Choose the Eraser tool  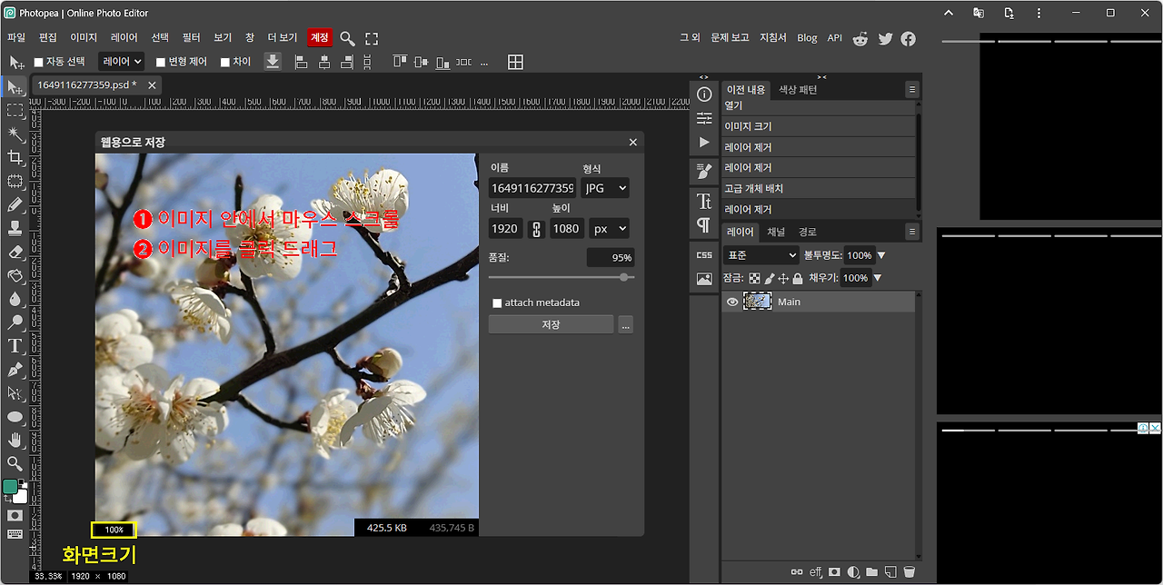coord(15,252)
